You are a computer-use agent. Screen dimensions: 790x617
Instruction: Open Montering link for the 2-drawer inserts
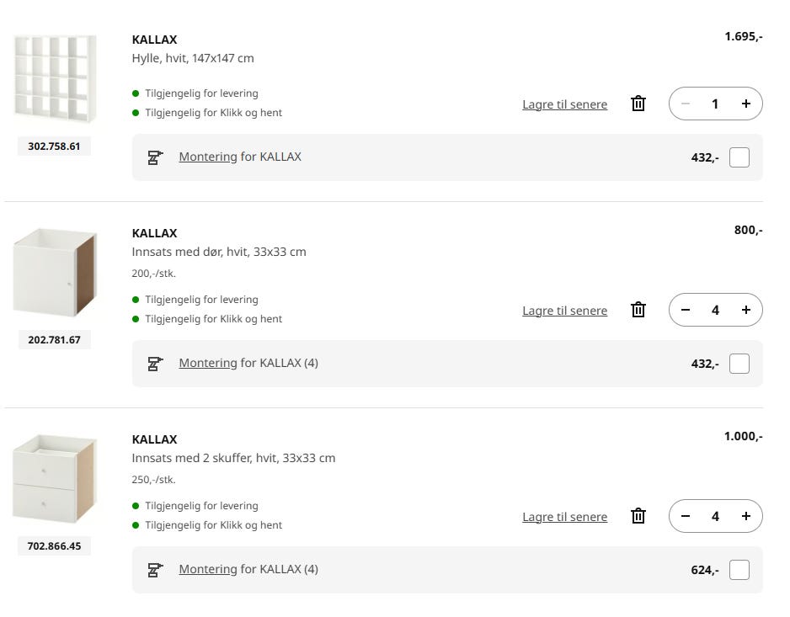pyautogui.click(x=207, y=570)
